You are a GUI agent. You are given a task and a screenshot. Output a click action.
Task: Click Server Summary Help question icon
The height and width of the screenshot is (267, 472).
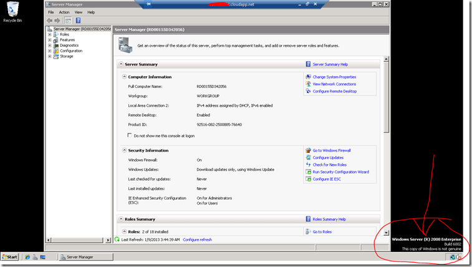(x=308, y=64)
